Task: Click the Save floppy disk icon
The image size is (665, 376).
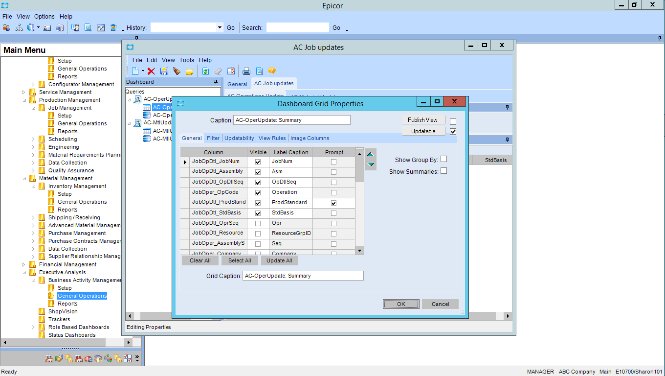Action: pos(164,71)
